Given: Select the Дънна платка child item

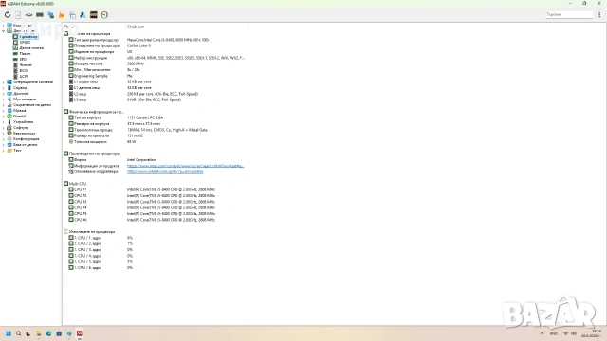Looking at the screenshot, I should click(31, 48).
